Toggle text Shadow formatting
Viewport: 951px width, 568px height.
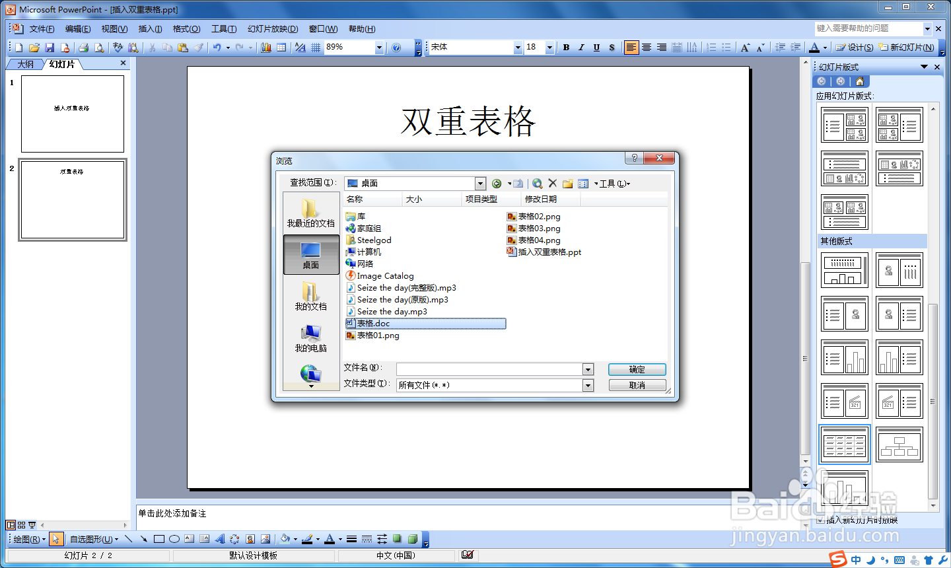click(612, 48)
